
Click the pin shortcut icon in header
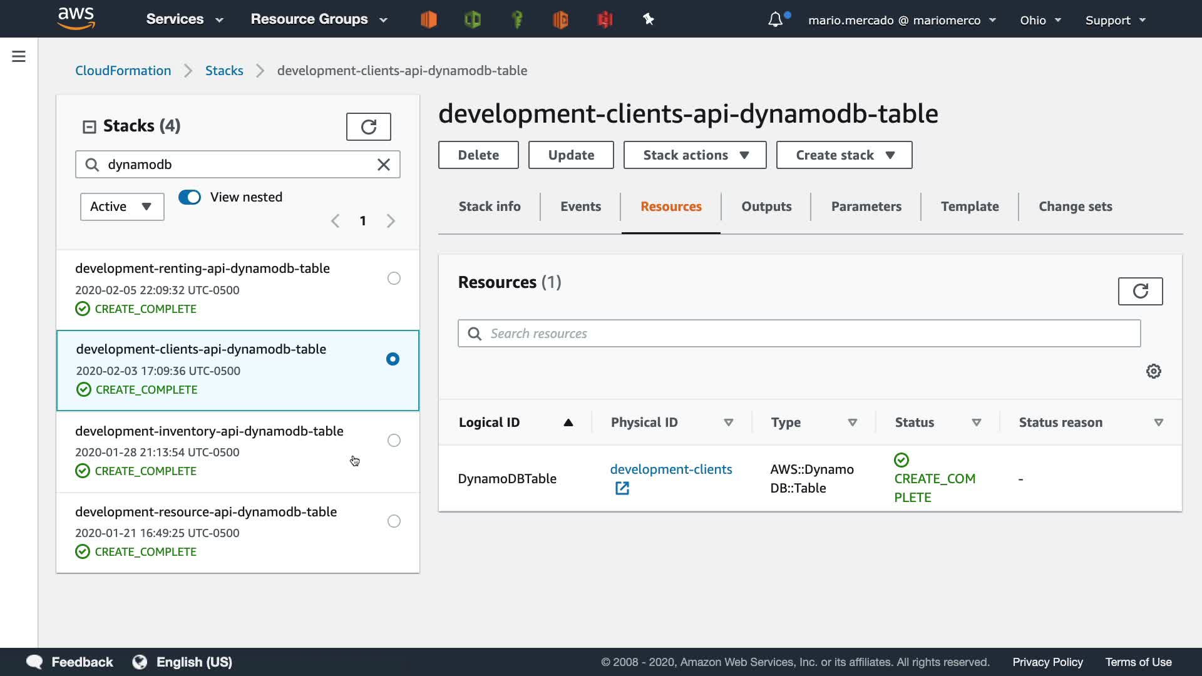[x=649, y=20]
